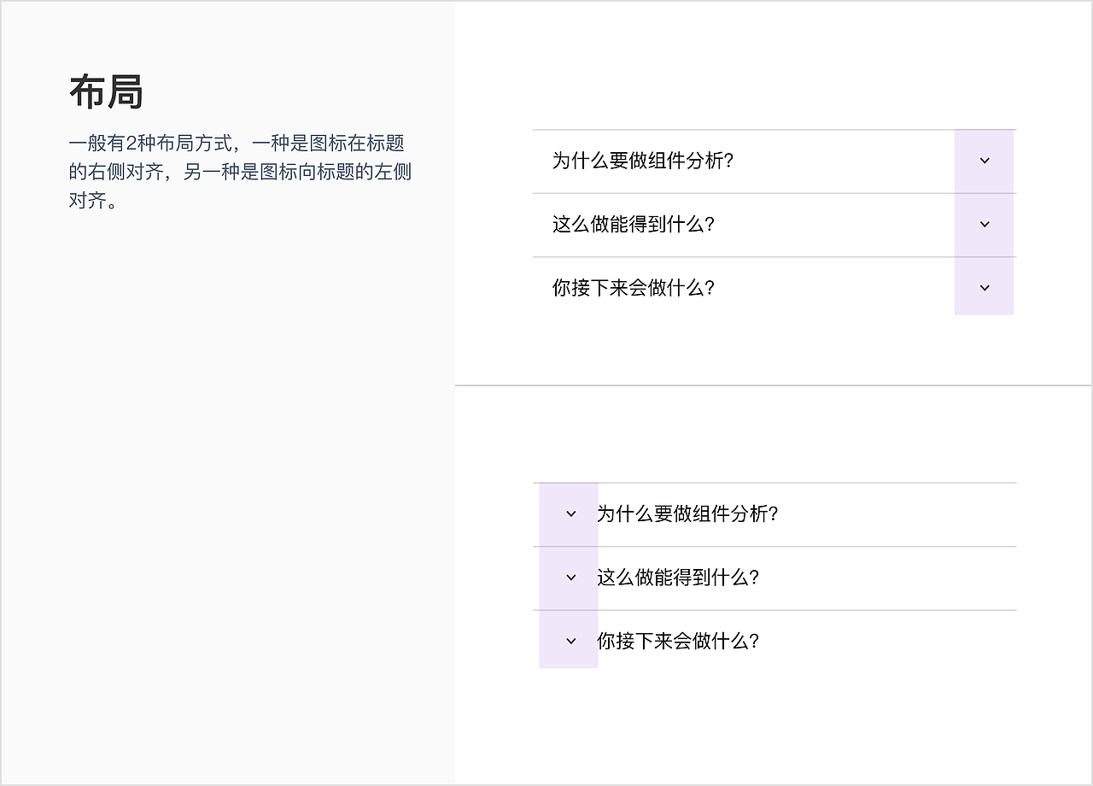
Task: Click the layout description paragraph on the left panel
Action: tap(239, 172)
